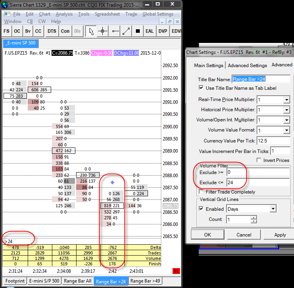Screen dimensions: 294x288
Task: Open the Tools menu
Action: [84, 14]
